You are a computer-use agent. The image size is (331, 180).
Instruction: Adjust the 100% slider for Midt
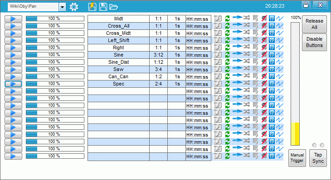[x=55, y=19]
